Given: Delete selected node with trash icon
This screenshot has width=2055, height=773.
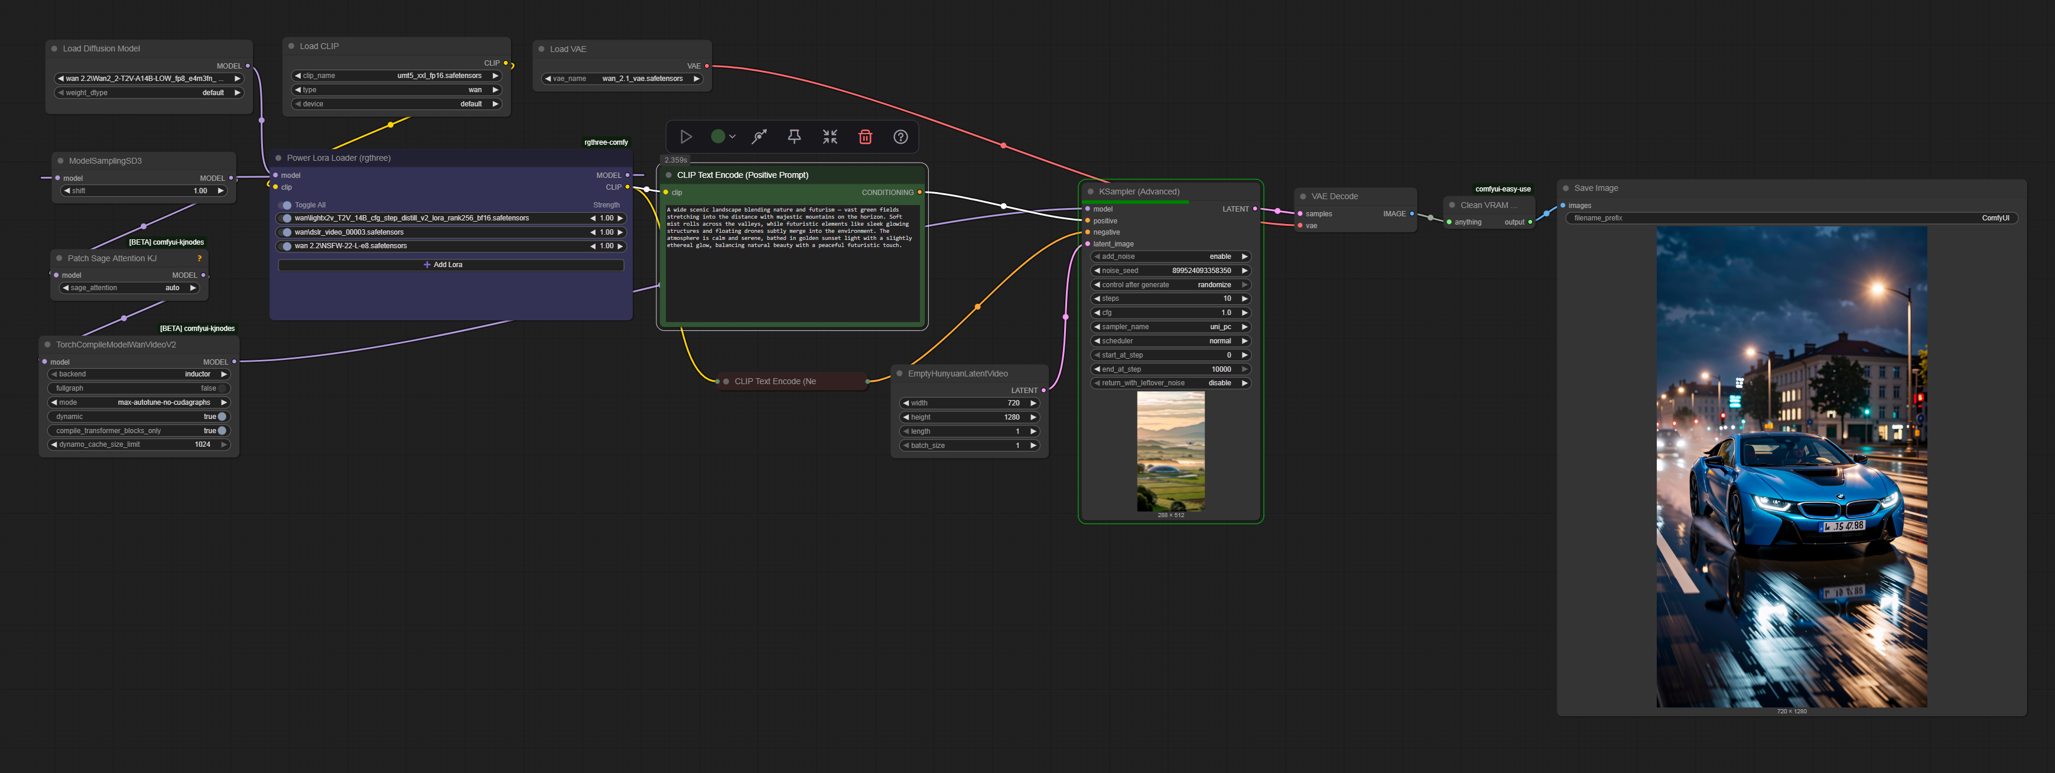Looking at the screenshot, I should tap(865, 137).
